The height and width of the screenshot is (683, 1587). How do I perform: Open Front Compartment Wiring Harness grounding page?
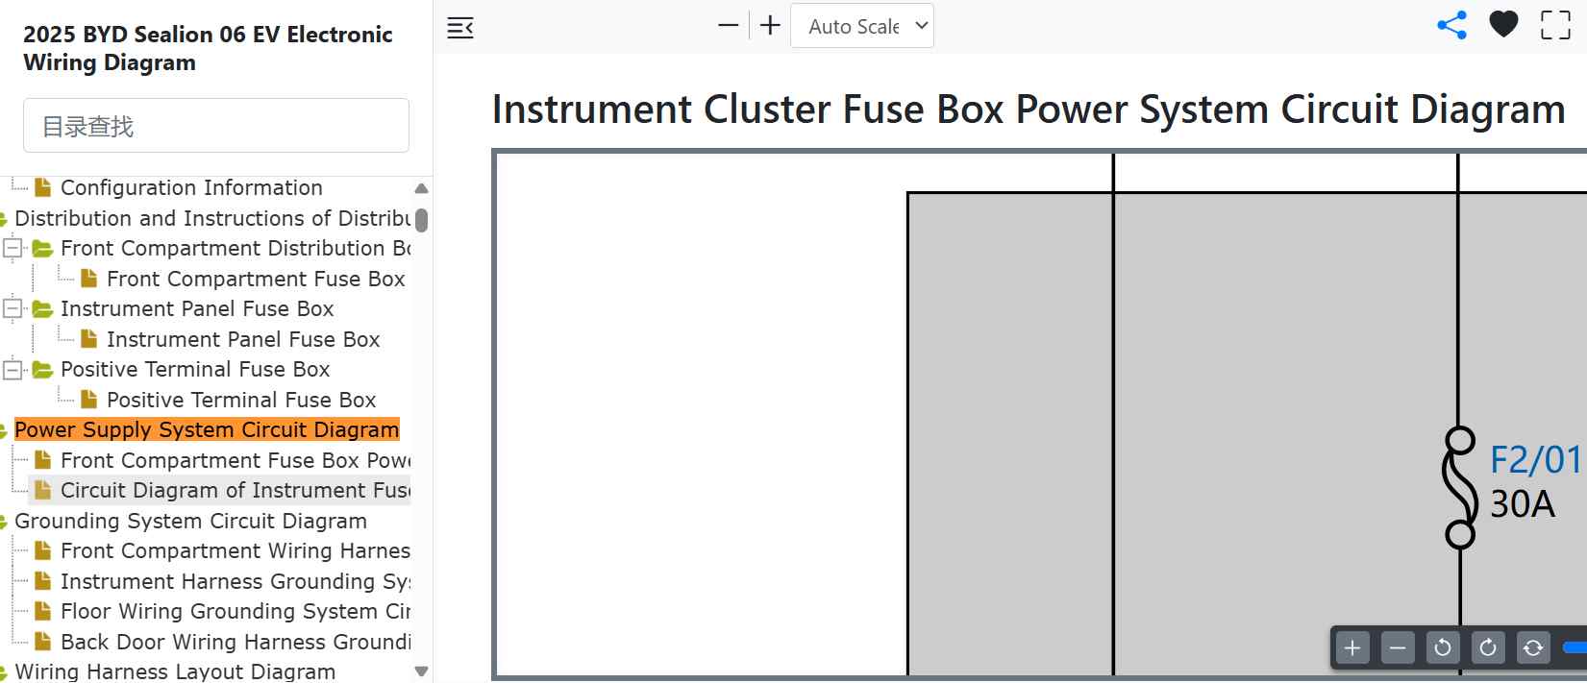coord(236,550)
